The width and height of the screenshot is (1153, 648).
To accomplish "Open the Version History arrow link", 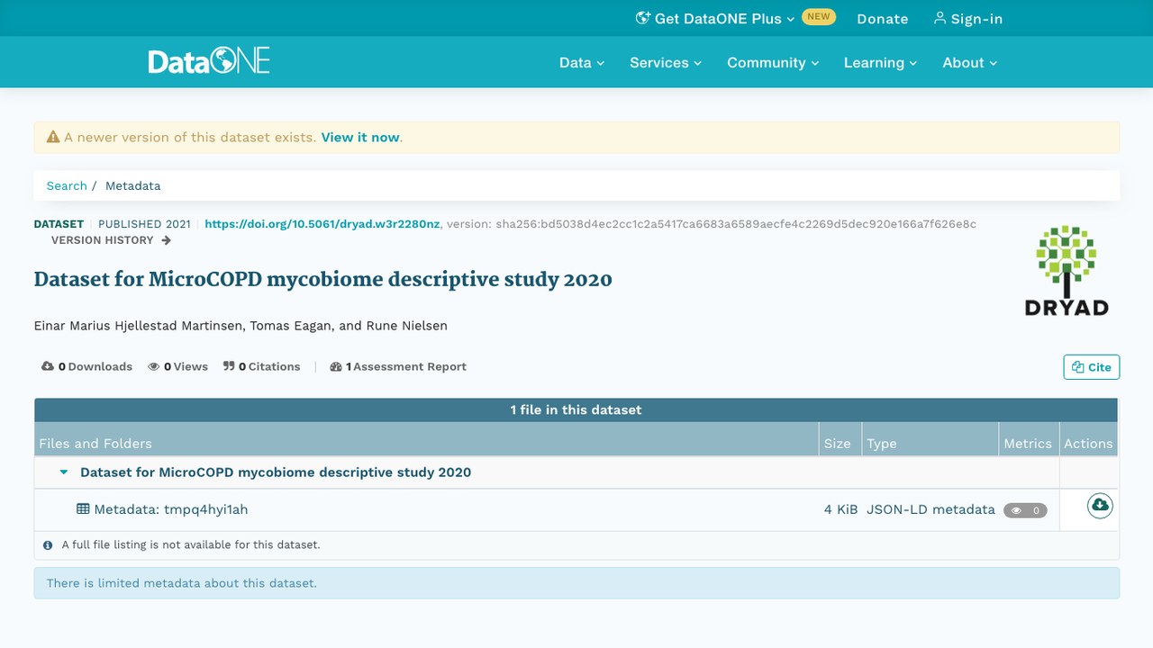I will pos(111,240).
